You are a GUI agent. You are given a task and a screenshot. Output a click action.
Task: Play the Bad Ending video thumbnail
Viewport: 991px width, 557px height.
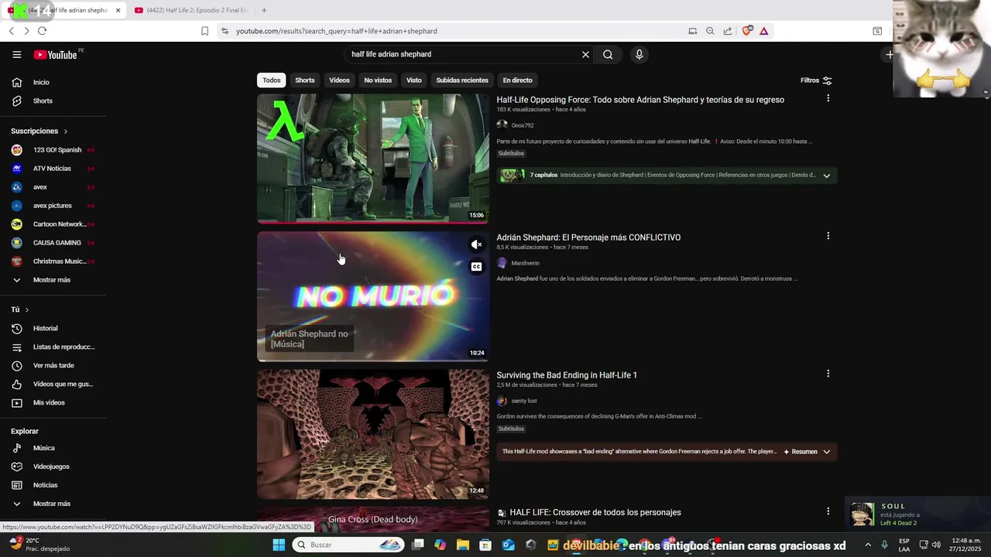[x=373, y=434]
